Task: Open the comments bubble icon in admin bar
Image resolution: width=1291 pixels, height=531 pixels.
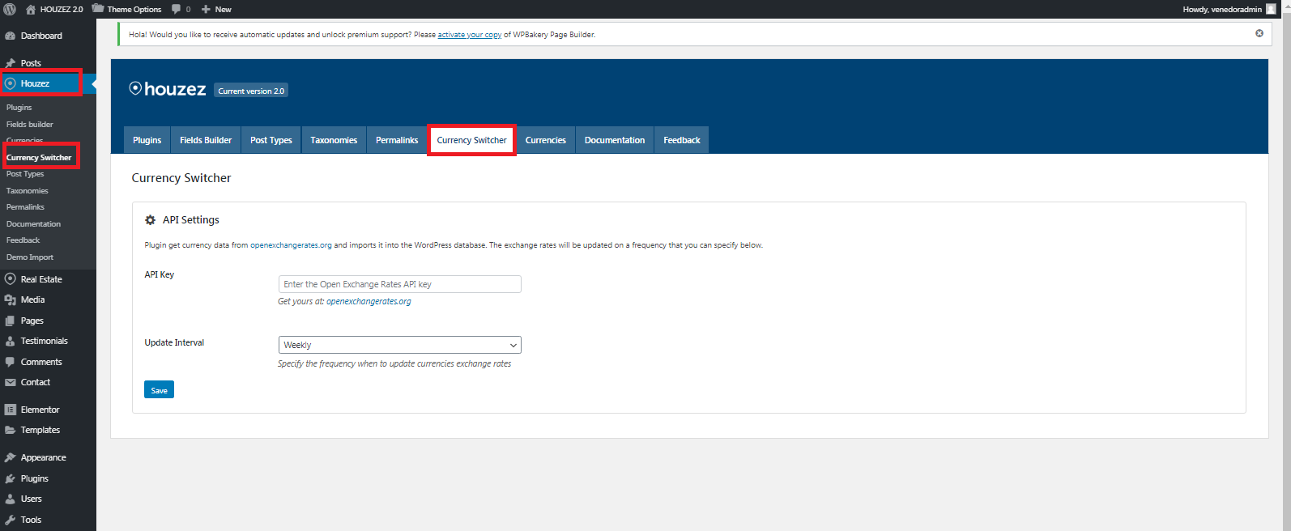Action: tap(177, 10)
